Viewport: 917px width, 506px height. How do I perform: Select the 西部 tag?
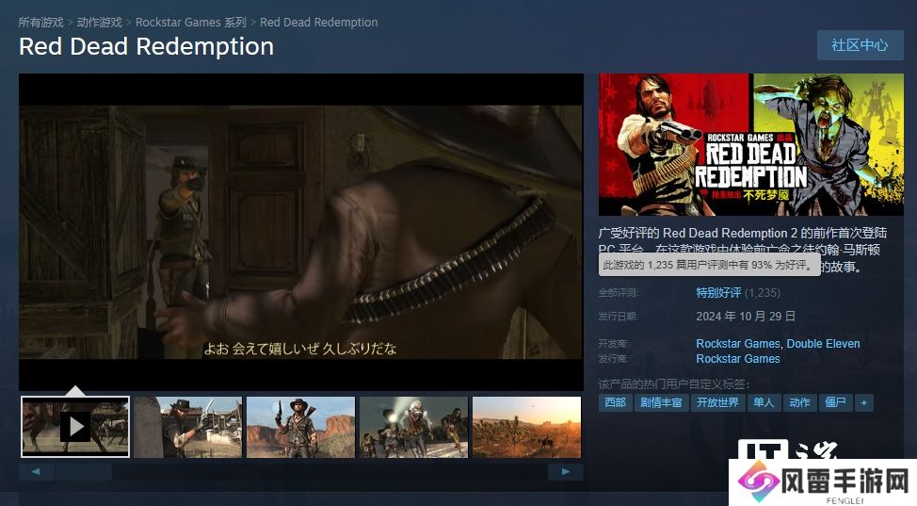pos(615,402)
